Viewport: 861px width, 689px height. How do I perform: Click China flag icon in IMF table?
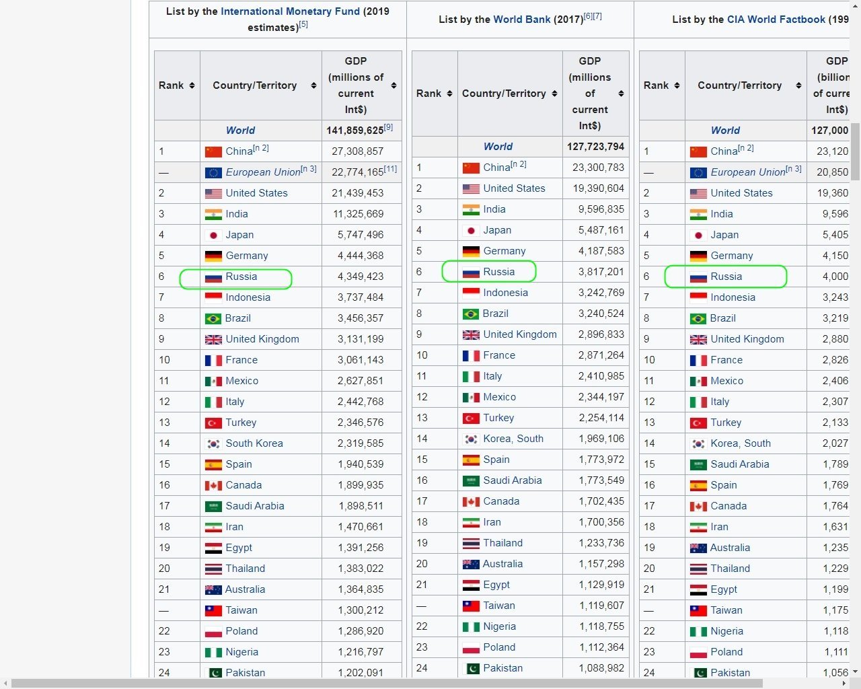click(213, 152)
